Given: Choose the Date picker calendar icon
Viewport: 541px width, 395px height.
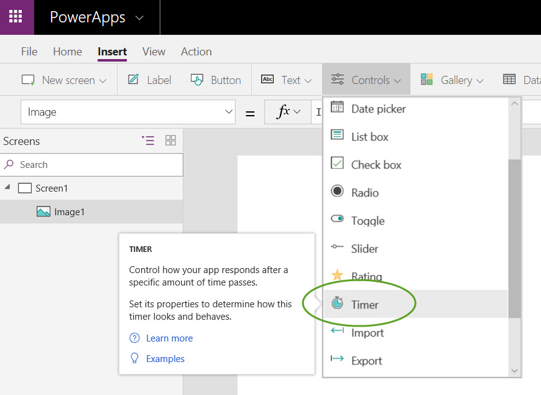Looking at the screenshot, I should (x=337, y=107).
